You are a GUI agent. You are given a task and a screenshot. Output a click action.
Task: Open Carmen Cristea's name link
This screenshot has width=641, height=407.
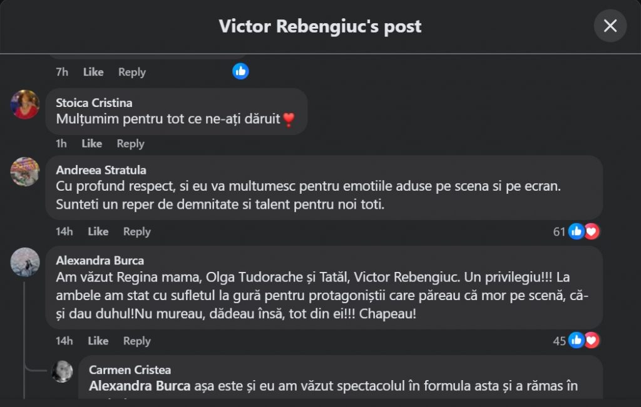pos(130,370)
